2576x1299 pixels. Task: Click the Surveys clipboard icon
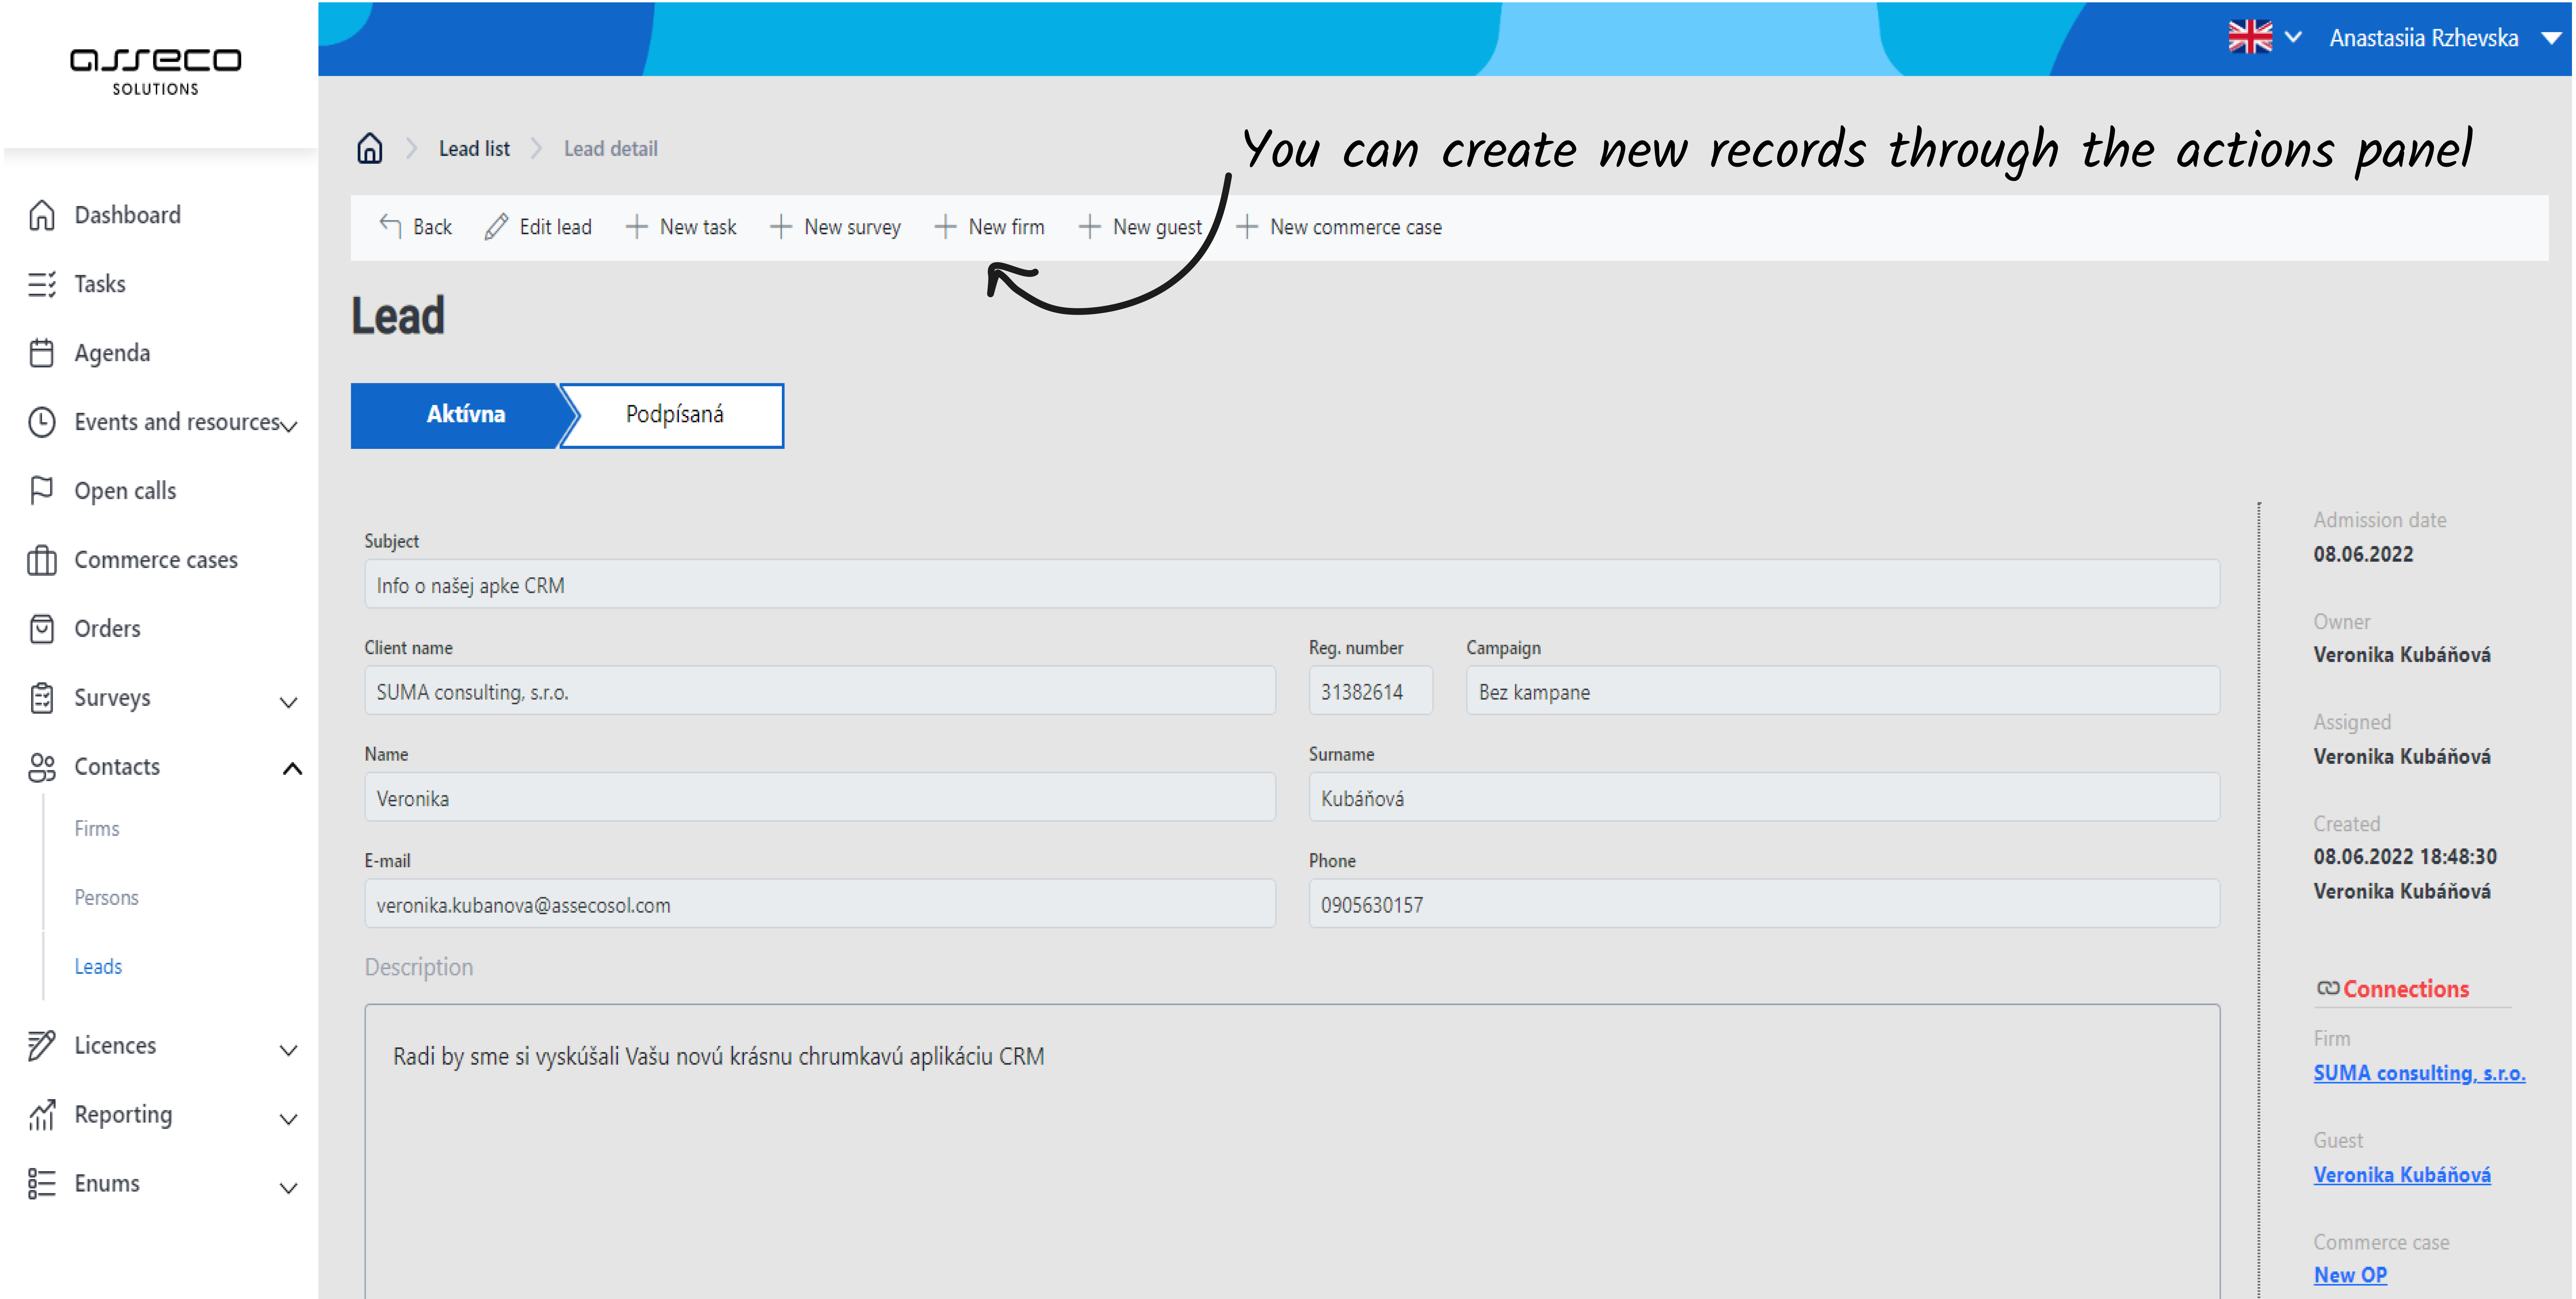tap(42, 698)
